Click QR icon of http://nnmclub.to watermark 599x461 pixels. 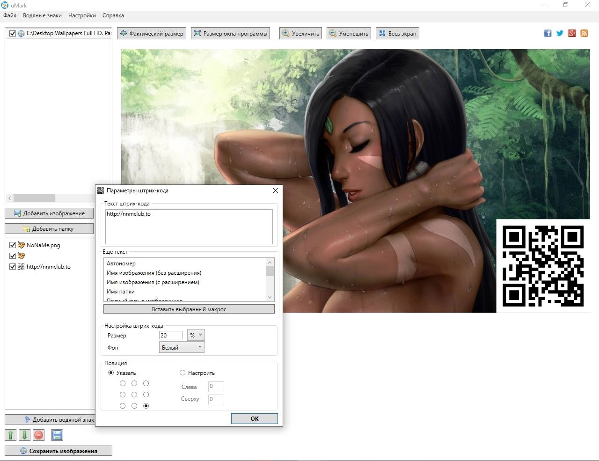21,266
